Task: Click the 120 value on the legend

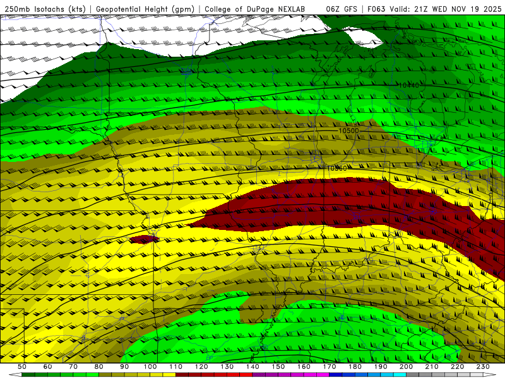Action: (201, 367)
